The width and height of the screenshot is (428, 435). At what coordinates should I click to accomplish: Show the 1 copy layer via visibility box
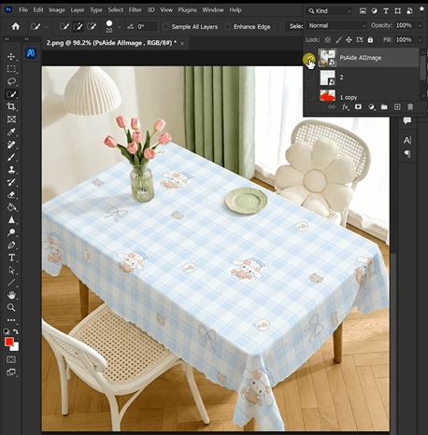point(310,97)
